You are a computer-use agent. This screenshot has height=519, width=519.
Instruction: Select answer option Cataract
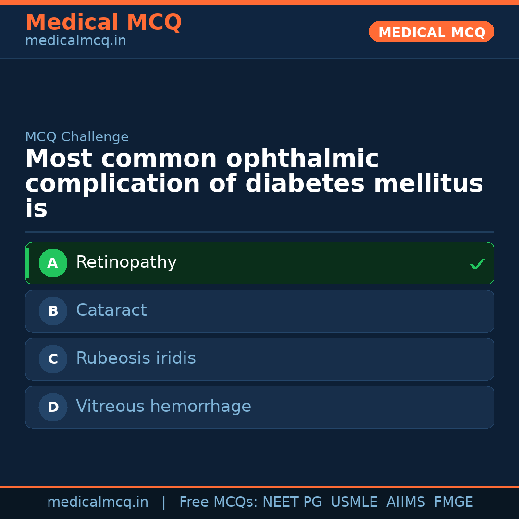[259, 311]
